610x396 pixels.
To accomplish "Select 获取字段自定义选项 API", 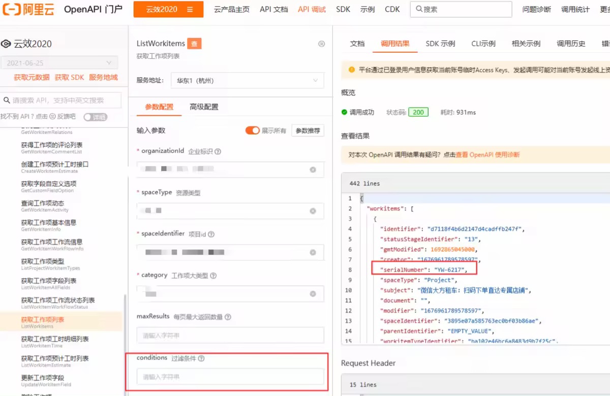I will [x=48, y=186].
